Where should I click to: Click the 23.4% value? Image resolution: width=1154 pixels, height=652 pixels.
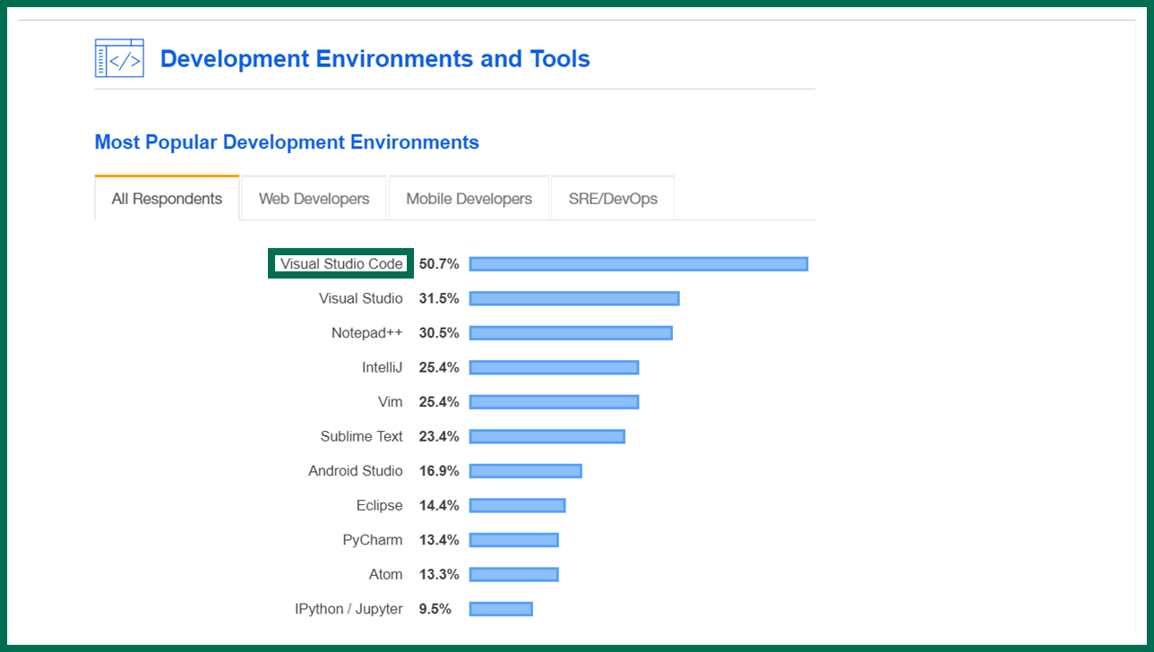point(439,436)
